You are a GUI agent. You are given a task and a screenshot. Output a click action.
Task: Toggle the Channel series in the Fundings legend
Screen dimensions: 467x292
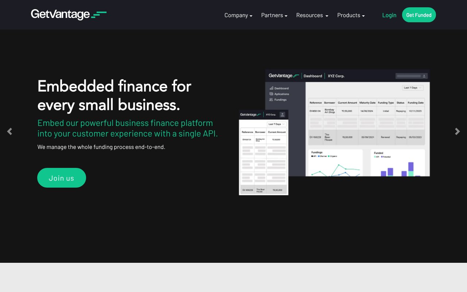coord(319,156)
